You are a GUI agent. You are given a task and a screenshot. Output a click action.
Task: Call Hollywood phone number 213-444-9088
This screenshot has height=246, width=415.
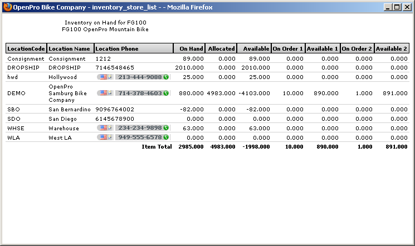[140, 77]
